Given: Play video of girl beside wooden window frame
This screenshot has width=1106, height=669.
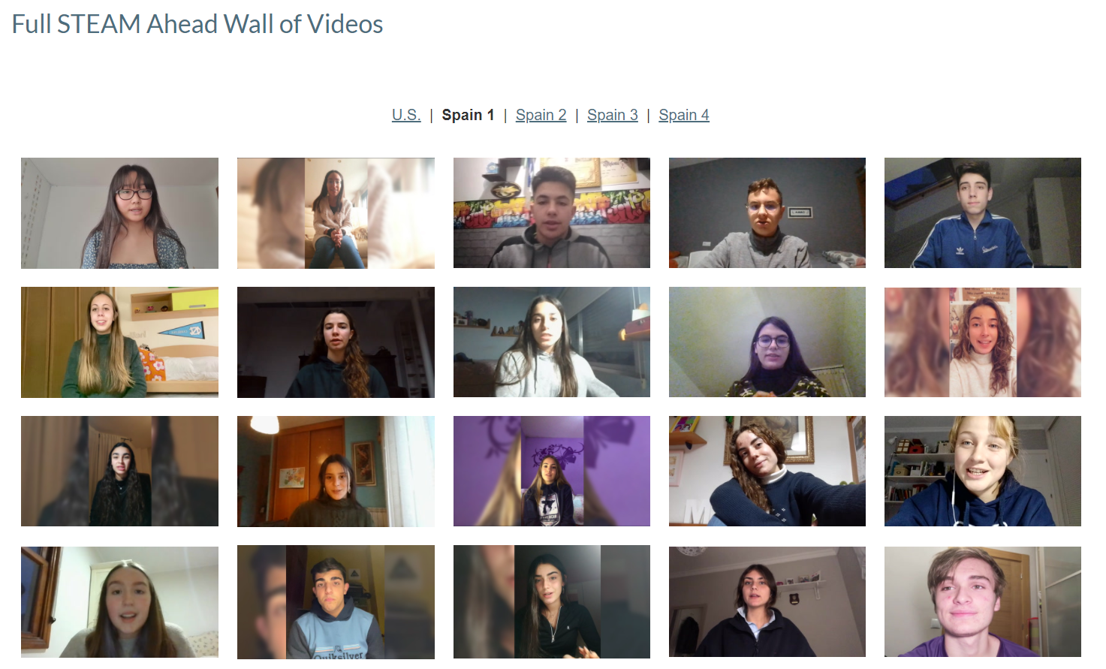Looking at the screenshot, I should (x=119, y=602).
